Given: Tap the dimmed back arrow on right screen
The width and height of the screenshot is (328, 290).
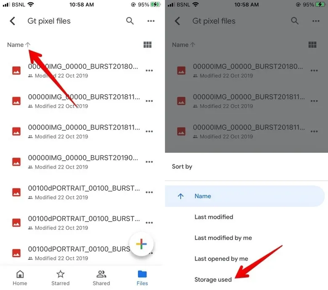Looking at the screenshot, I should (x=177, y=21).
